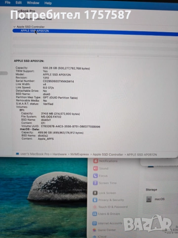The height and width of the screenshot is (238, 178).
Task: Open the Help menu
Action: click(x=48, y=3)
